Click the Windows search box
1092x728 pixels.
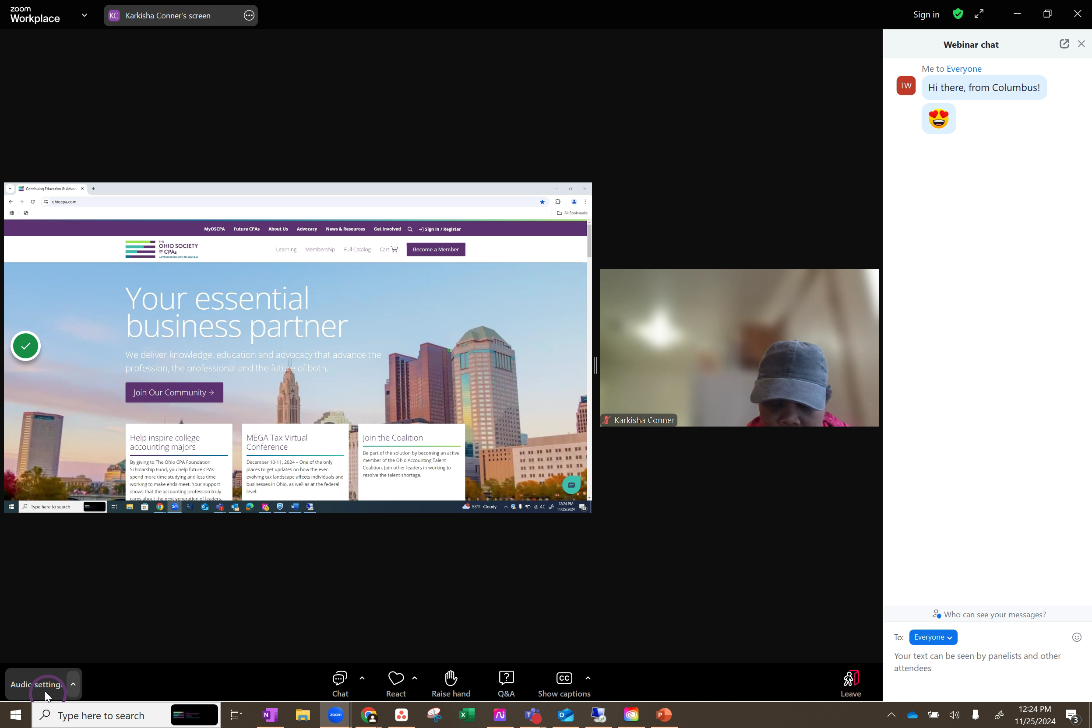point(126,715)
